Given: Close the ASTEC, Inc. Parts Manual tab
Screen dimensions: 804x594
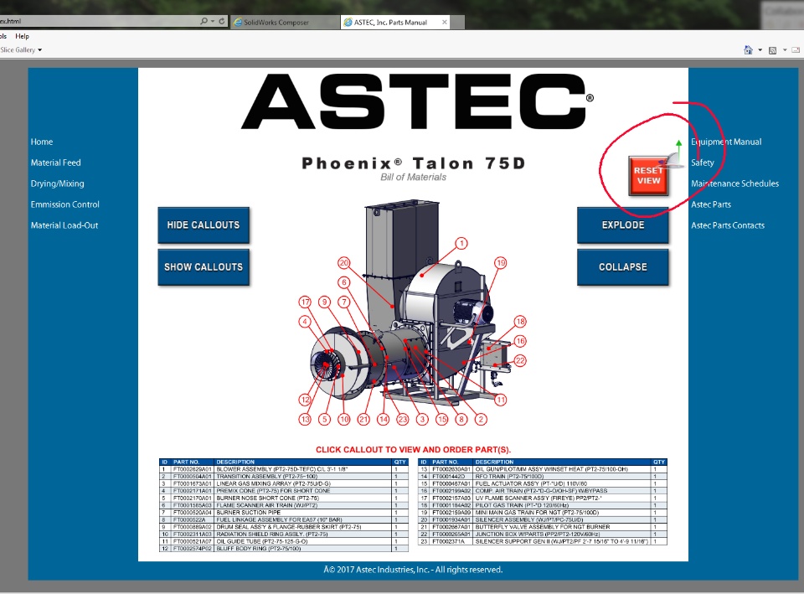Looking at the screenshot, I should pos(445,22).
